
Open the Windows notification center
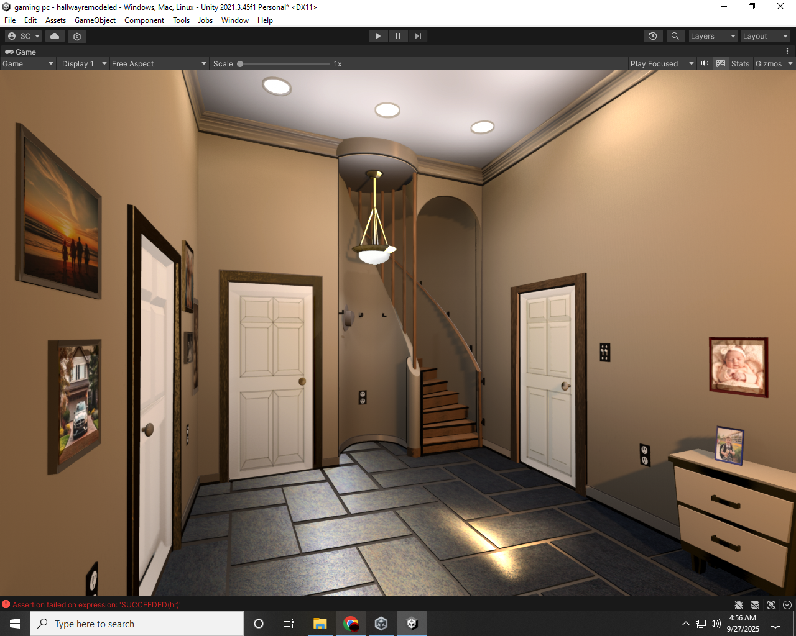pyautogui.click(x=775, y=624)
